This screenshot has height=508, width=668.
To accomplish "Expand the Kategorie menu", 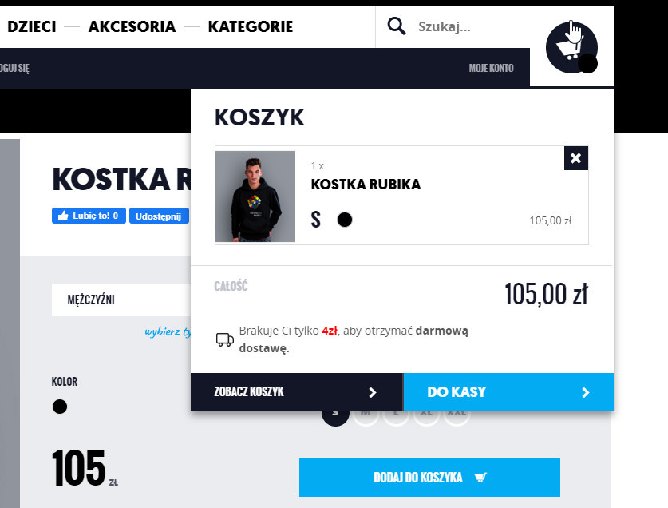I will pos(251,26).
